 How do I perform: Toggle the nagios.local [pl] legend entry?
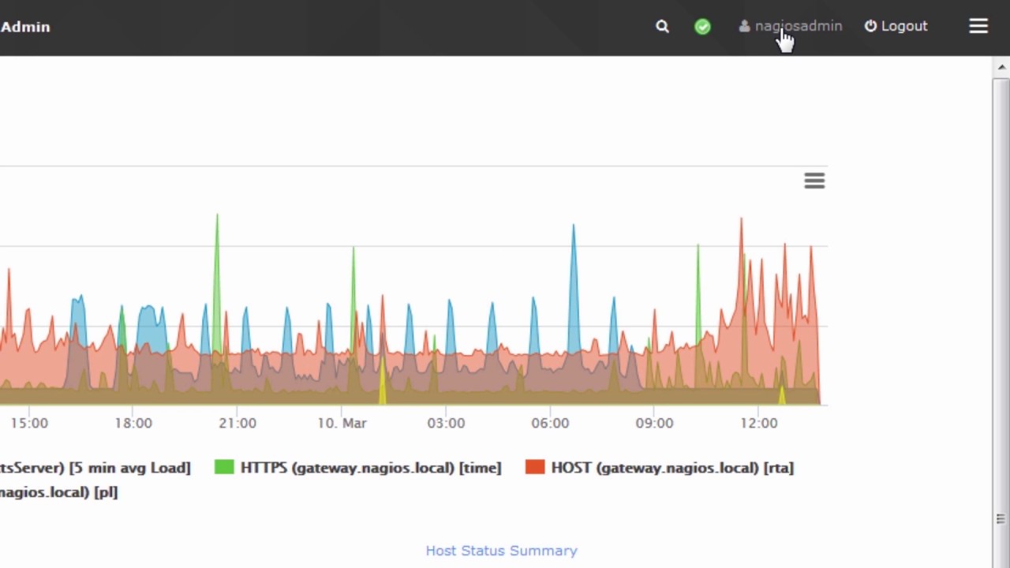pyautogui.click(x=58, y=492)
